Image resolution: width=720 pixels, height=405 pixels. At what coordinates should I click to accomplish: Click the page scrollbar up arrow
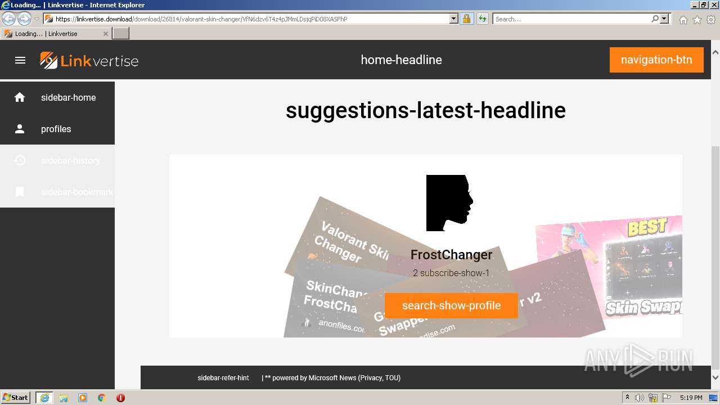(x=715, y=52)
